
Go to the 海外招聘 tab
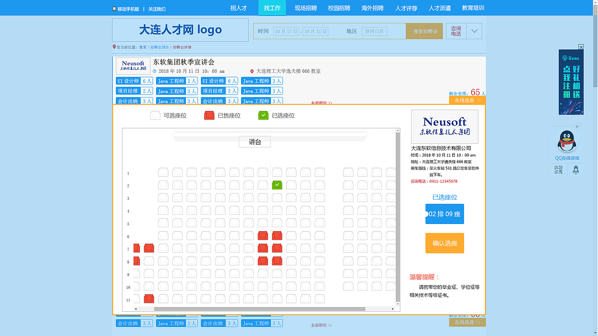click(372, 8)
